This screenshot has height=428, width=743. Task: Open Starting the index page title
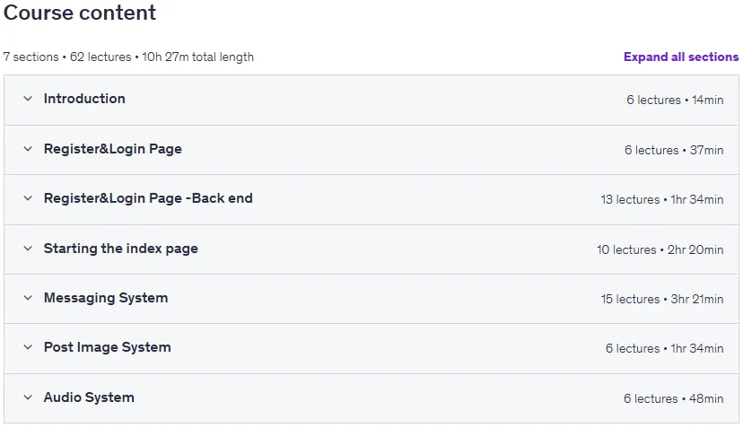tap(121, 249)
